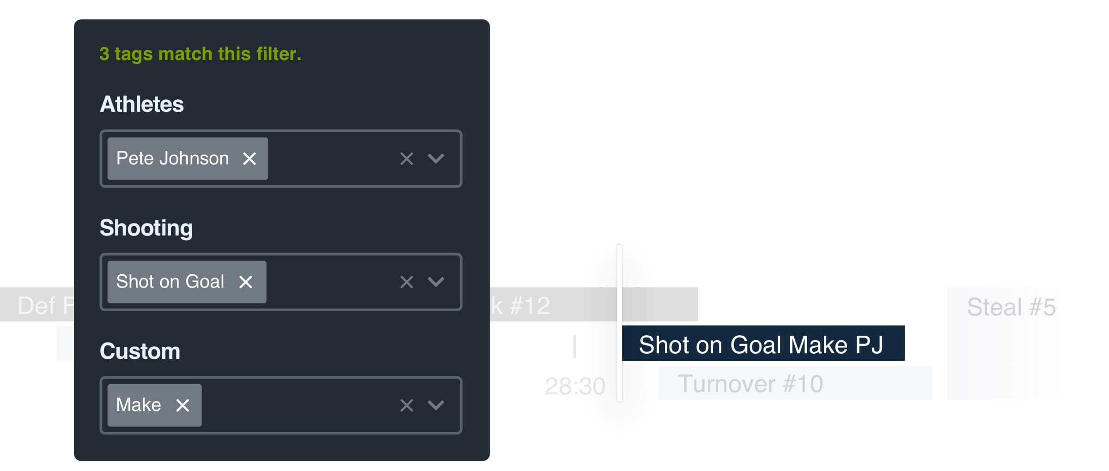
Task: Expand the Athletes dropdown chevron
Action: pyautogui.click(x=436, y=159)
